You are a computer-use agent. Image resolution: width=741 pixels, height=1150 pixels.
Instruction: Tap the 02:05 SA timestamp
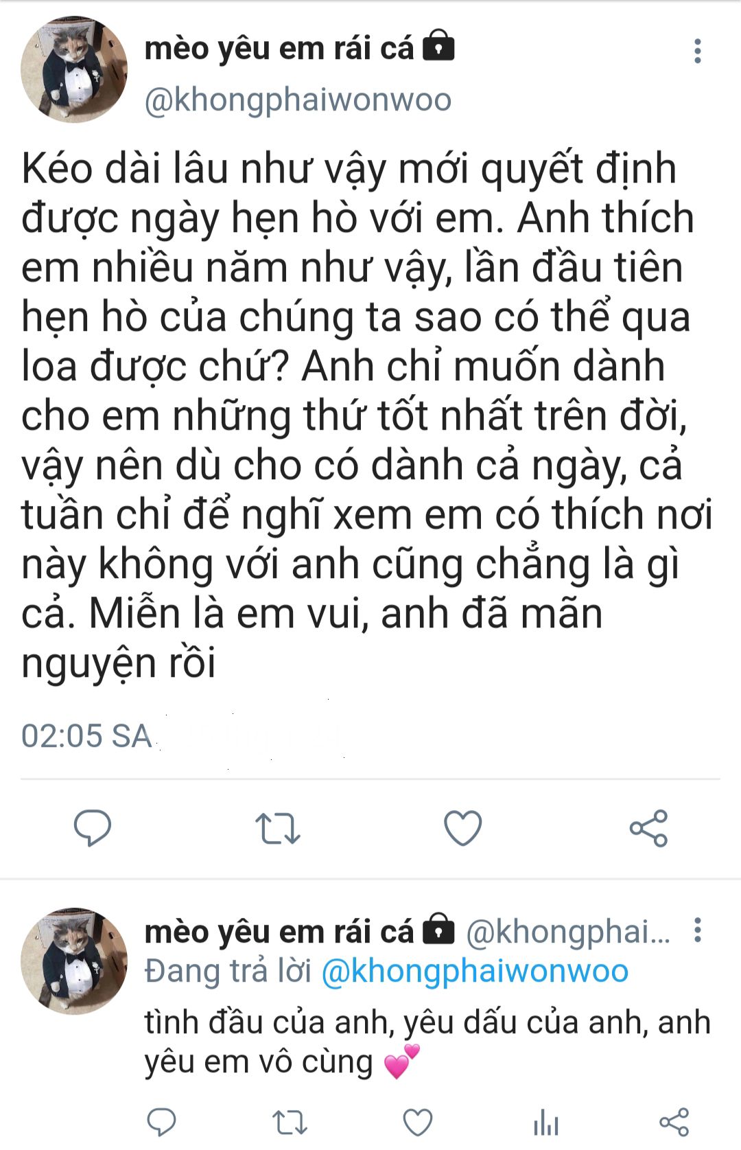[86, 736]
